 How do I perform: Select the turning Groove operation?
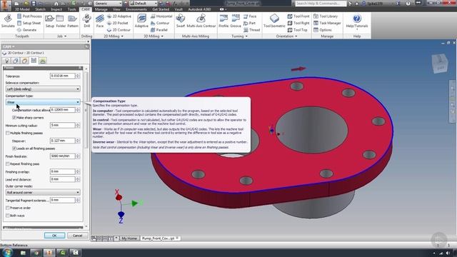(236, 21)
